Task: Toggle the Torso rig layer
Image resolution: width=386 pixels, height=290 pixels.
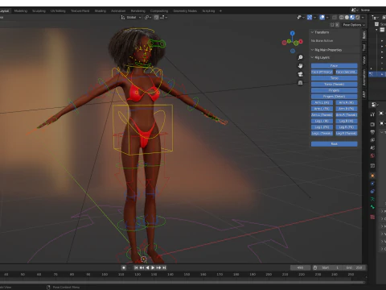Action: coord(334,78)
